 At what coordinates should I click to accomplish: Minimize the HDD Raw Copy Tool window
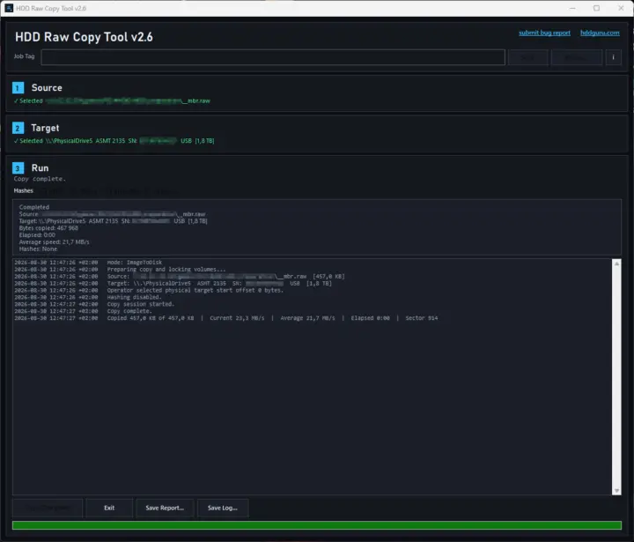[572, 8]
